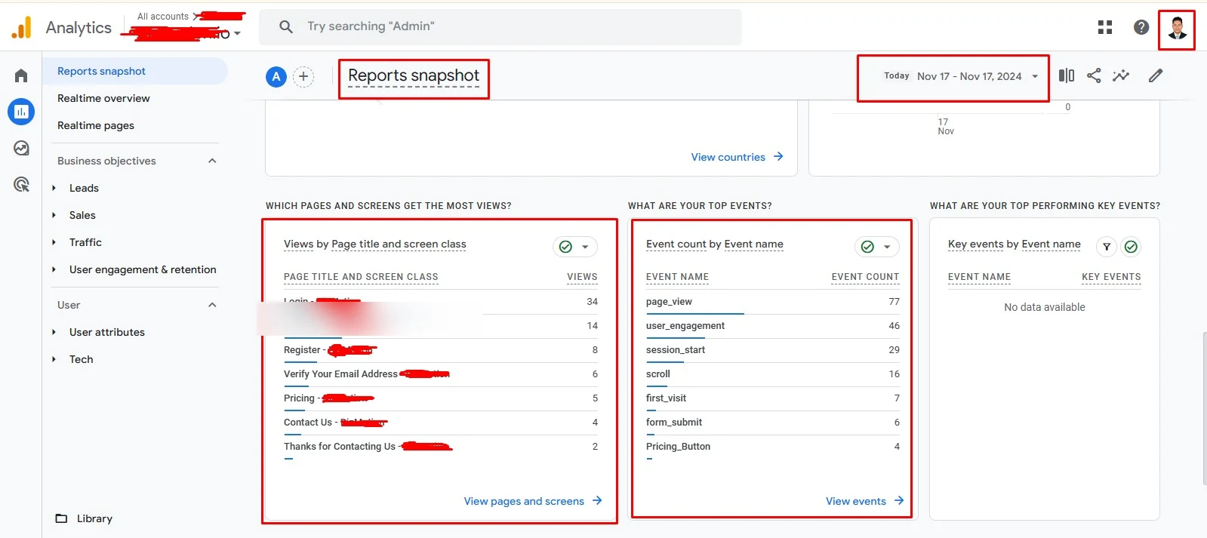
Task: Customize report with the pencil icon
Action: [1156, 75]
